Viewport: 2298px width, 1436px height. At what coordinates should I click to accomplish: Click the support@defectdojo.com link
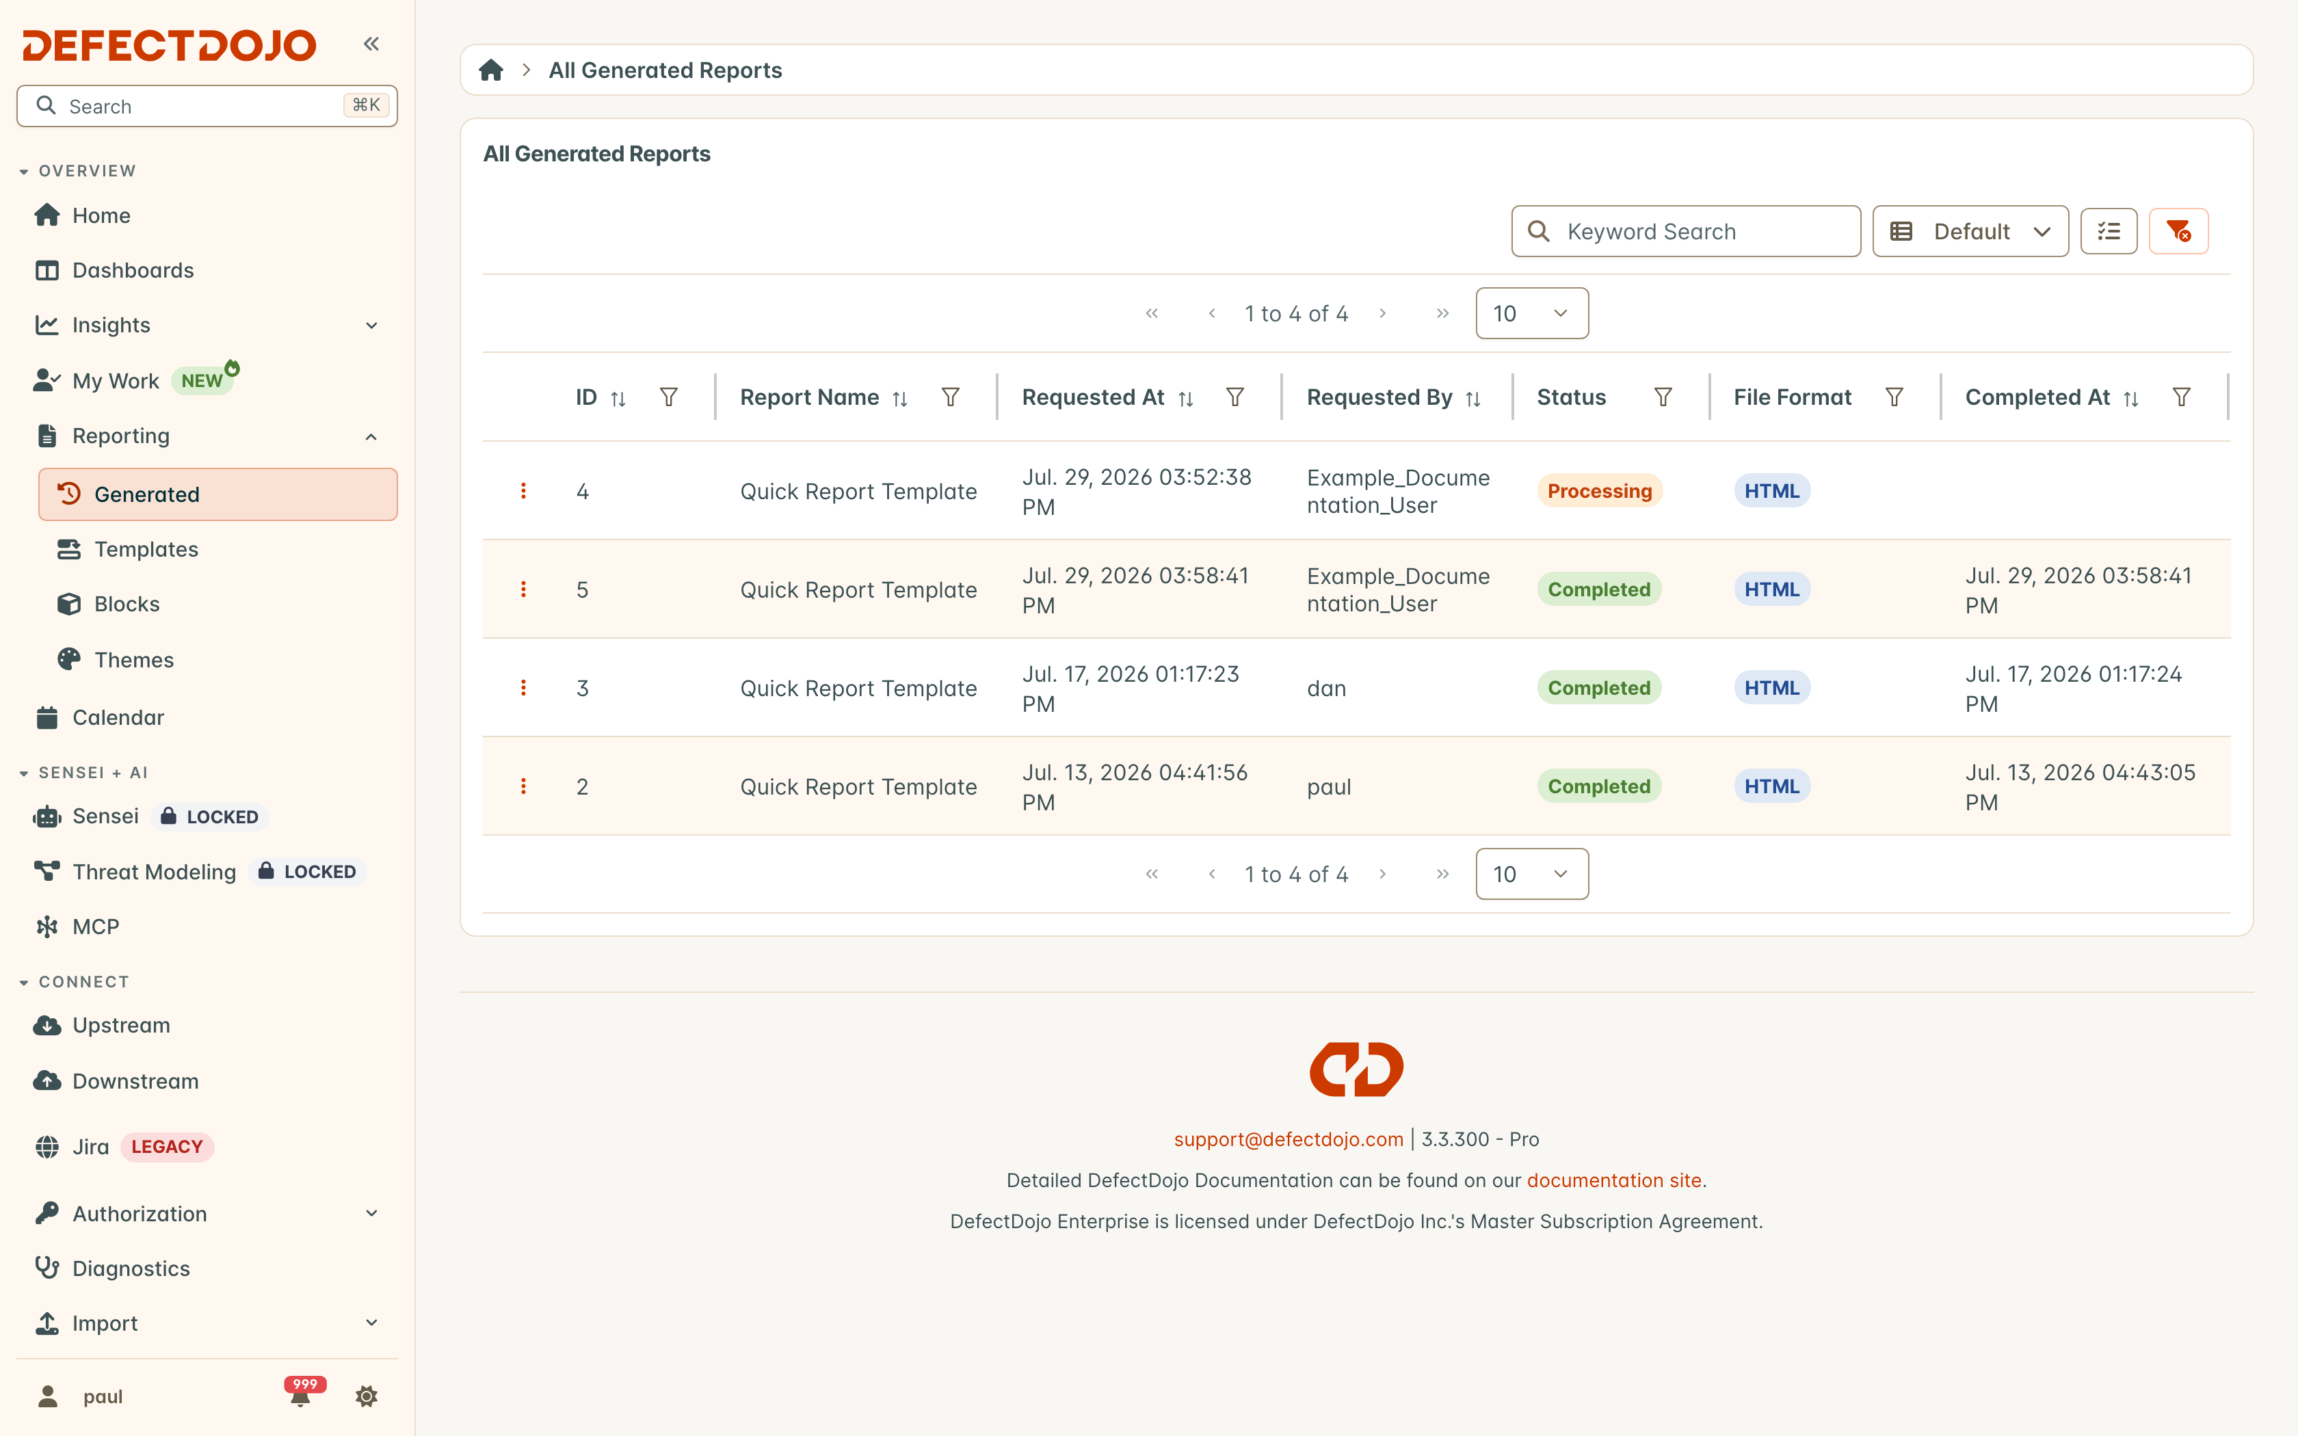click(1288, 1139)
